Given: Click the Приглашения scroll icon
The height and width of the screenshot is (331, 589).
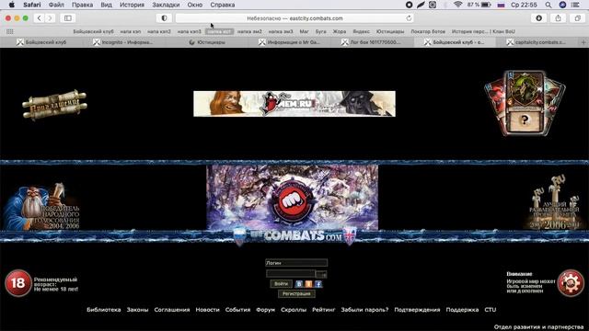Looking at the screenshot, I should (x=54, y=105).
